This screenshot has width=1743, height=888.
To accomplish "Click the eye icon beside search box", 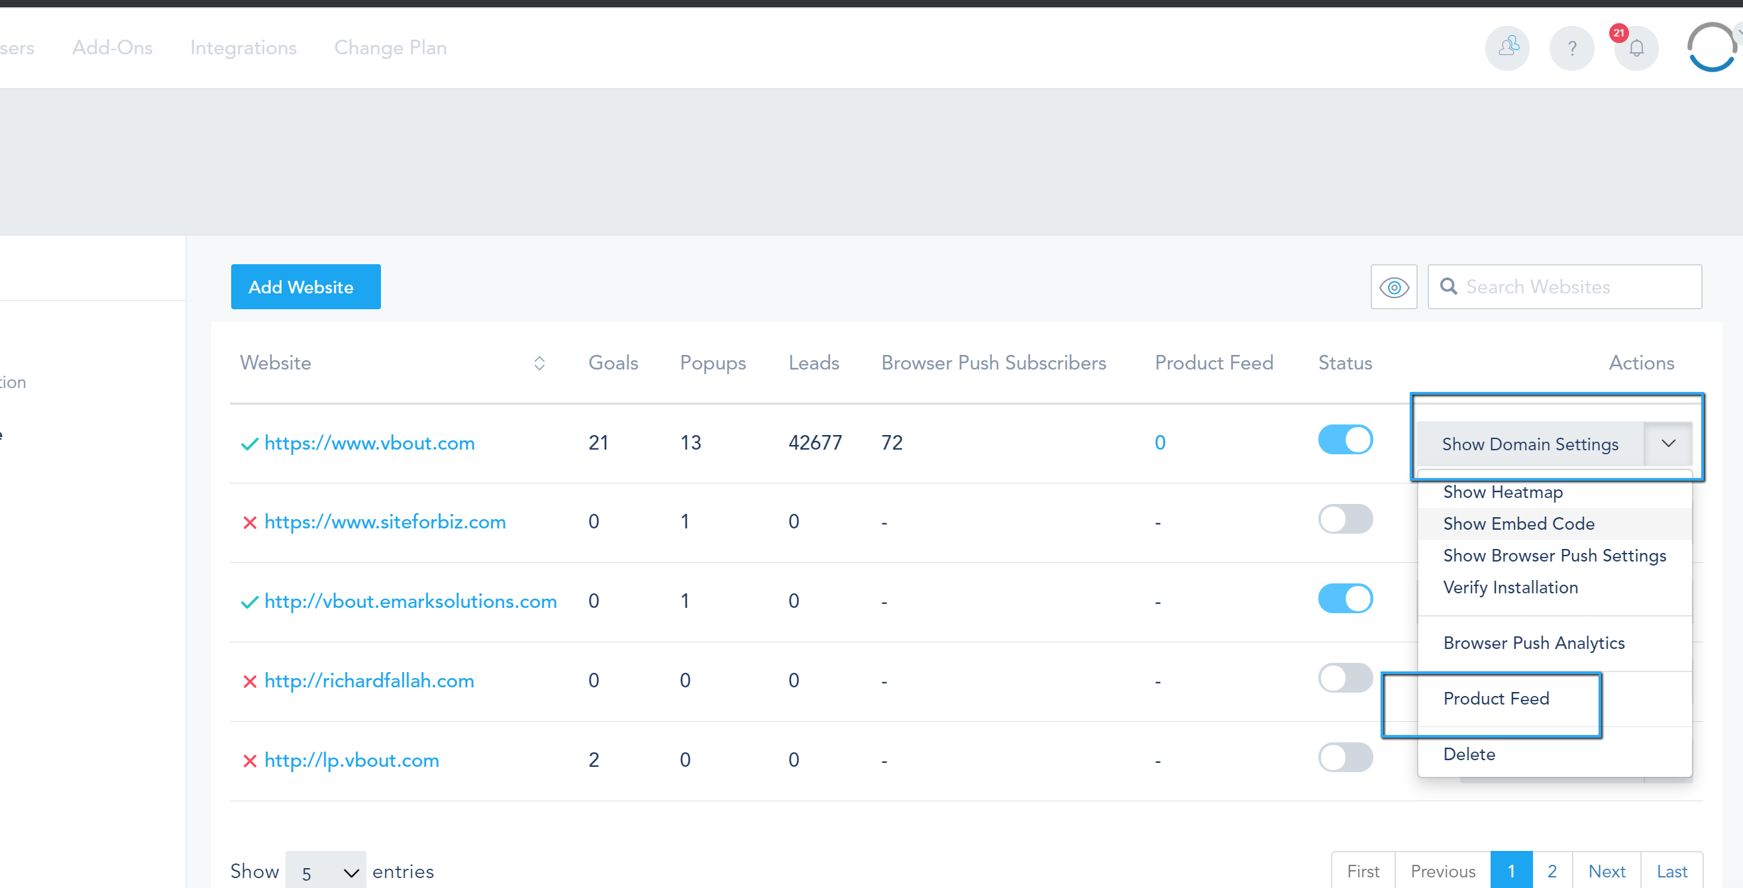I will [1393, 287].
